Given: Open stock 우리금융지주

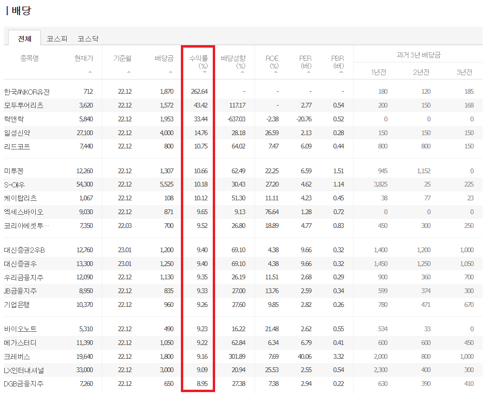Looking at the screenshot, I should [23, 277].
